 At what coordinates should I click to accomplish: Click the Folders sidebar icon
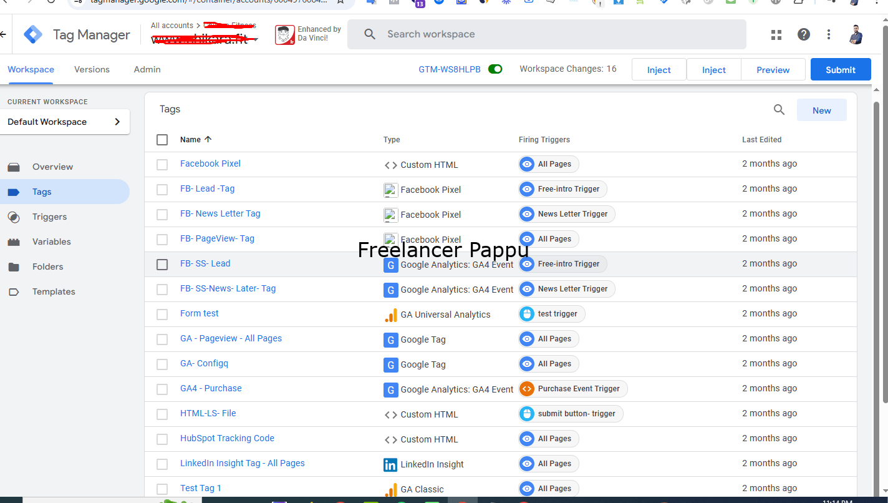14,267
